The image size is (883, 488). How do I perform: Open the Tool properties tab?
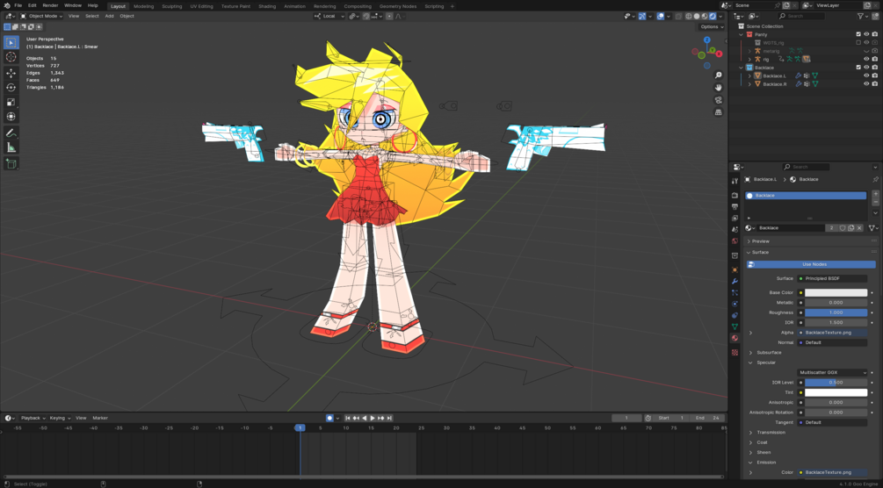point(735,181)
